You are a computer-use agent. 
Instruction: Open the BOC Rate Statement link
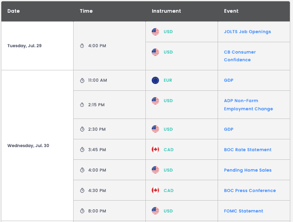coord(248,150)
